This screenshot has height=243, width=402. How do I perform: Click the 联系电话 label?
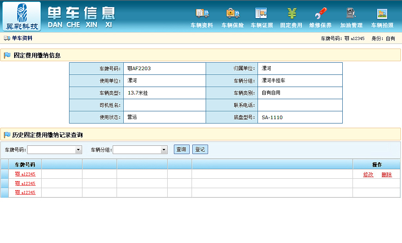[x=244, y=105]
